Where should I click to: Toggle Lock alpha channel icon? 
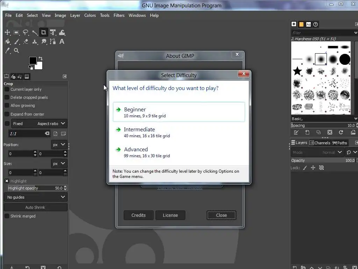[322, 168]
